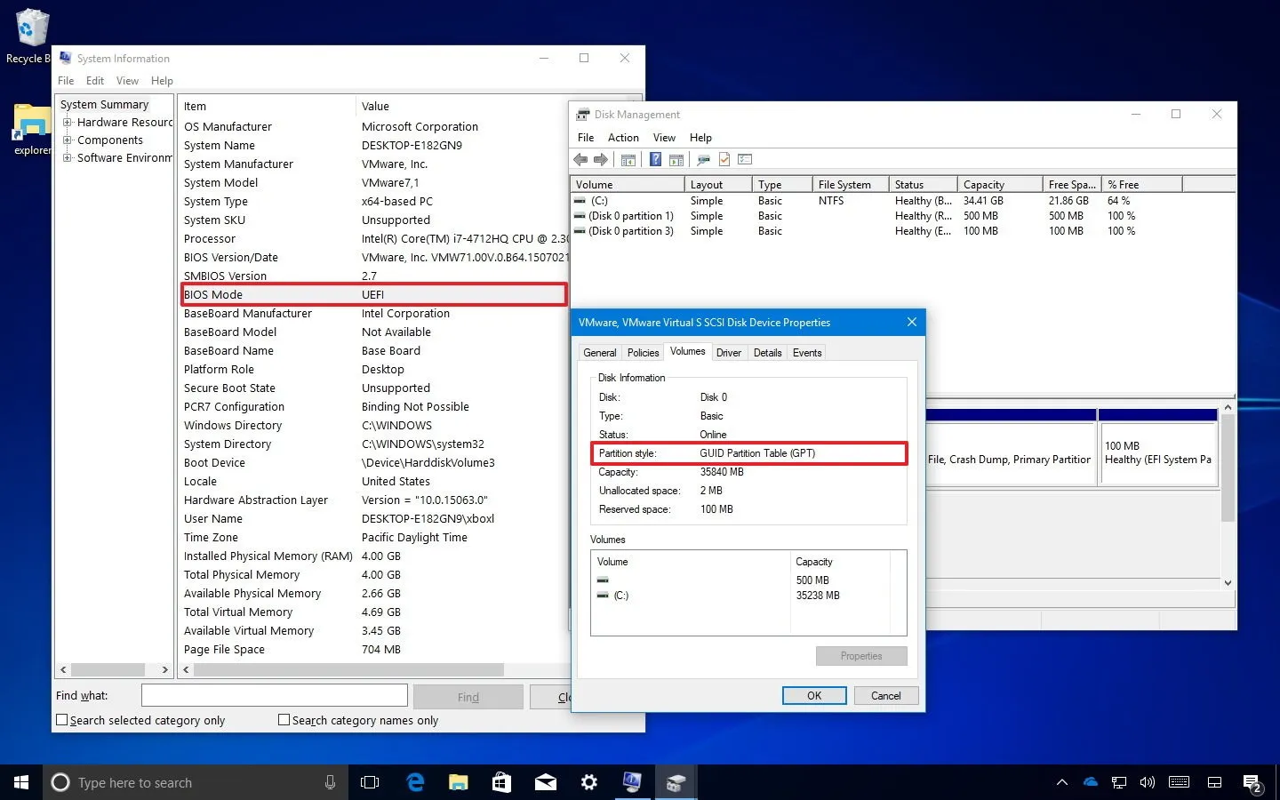Click the Disk Management icon on the taskbar
Image resolution: width=1280 pixels, height=800 pixels.
click(676, 782)
